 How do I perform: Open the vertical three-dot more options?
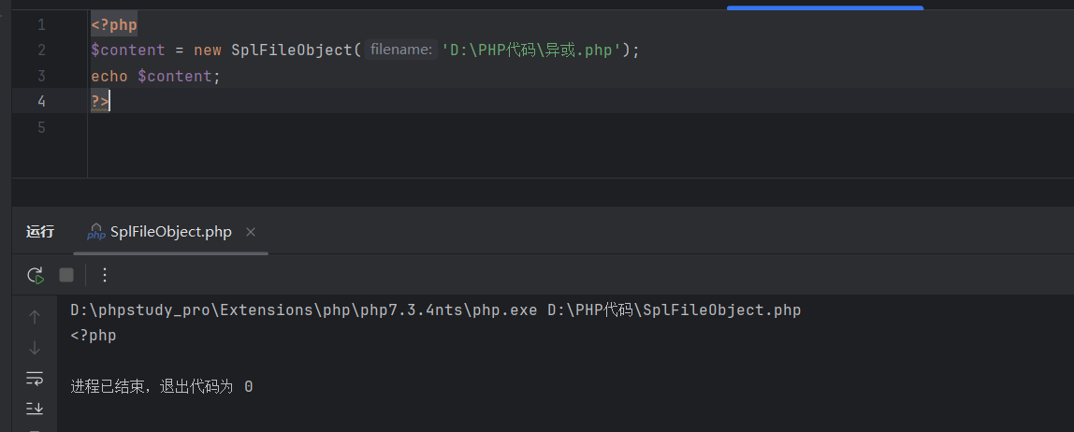tap(105, 275)
